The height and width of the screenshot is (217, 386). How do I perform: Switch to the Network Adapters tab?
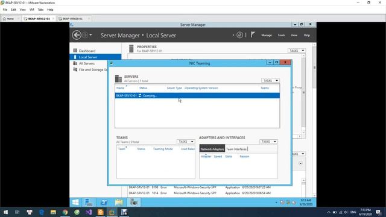(212, 149)
